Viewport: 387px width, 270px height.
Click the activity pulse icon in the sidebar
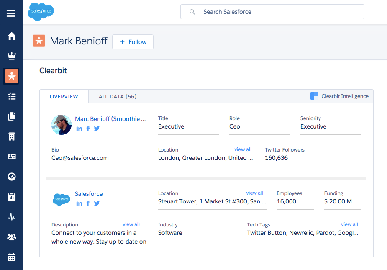point(11,216)
